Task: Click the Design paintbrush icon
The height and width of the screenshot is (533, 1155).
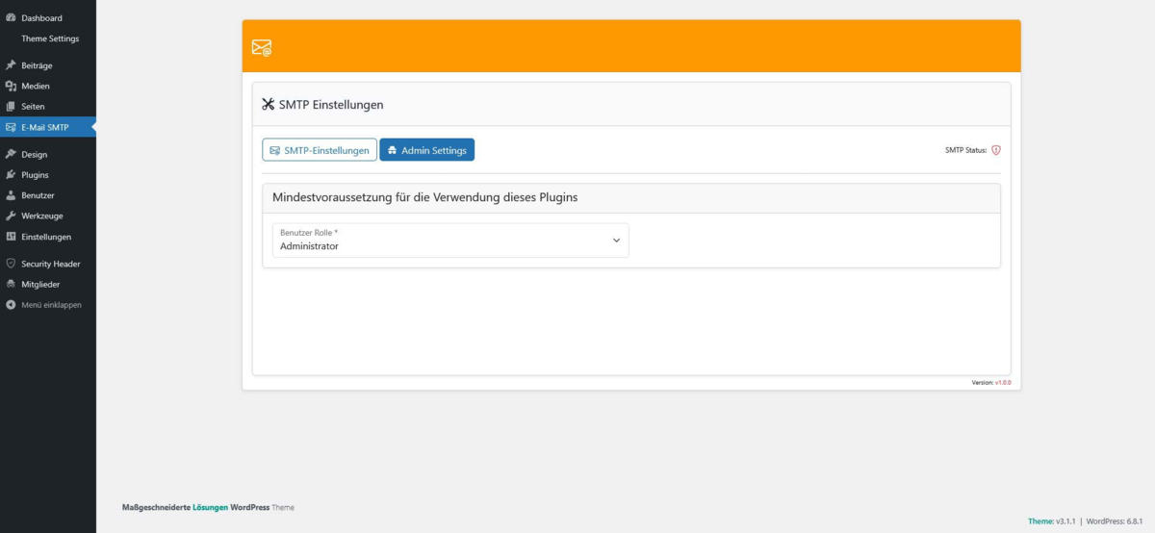Action: [x=11, y=154]
